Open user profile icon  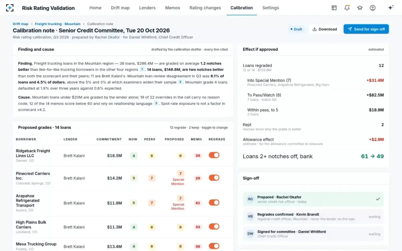[x=373, y=8]
